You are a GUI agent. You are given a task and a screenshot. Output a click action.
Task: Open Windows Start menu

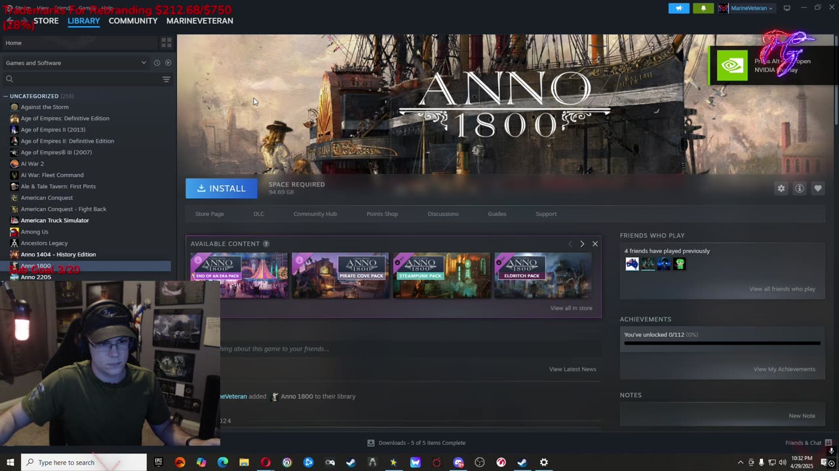click(x=10, y=462)
